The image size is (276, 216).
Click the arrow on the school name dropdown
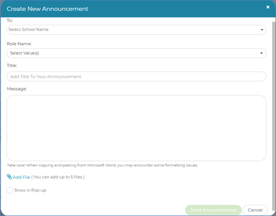262,30
